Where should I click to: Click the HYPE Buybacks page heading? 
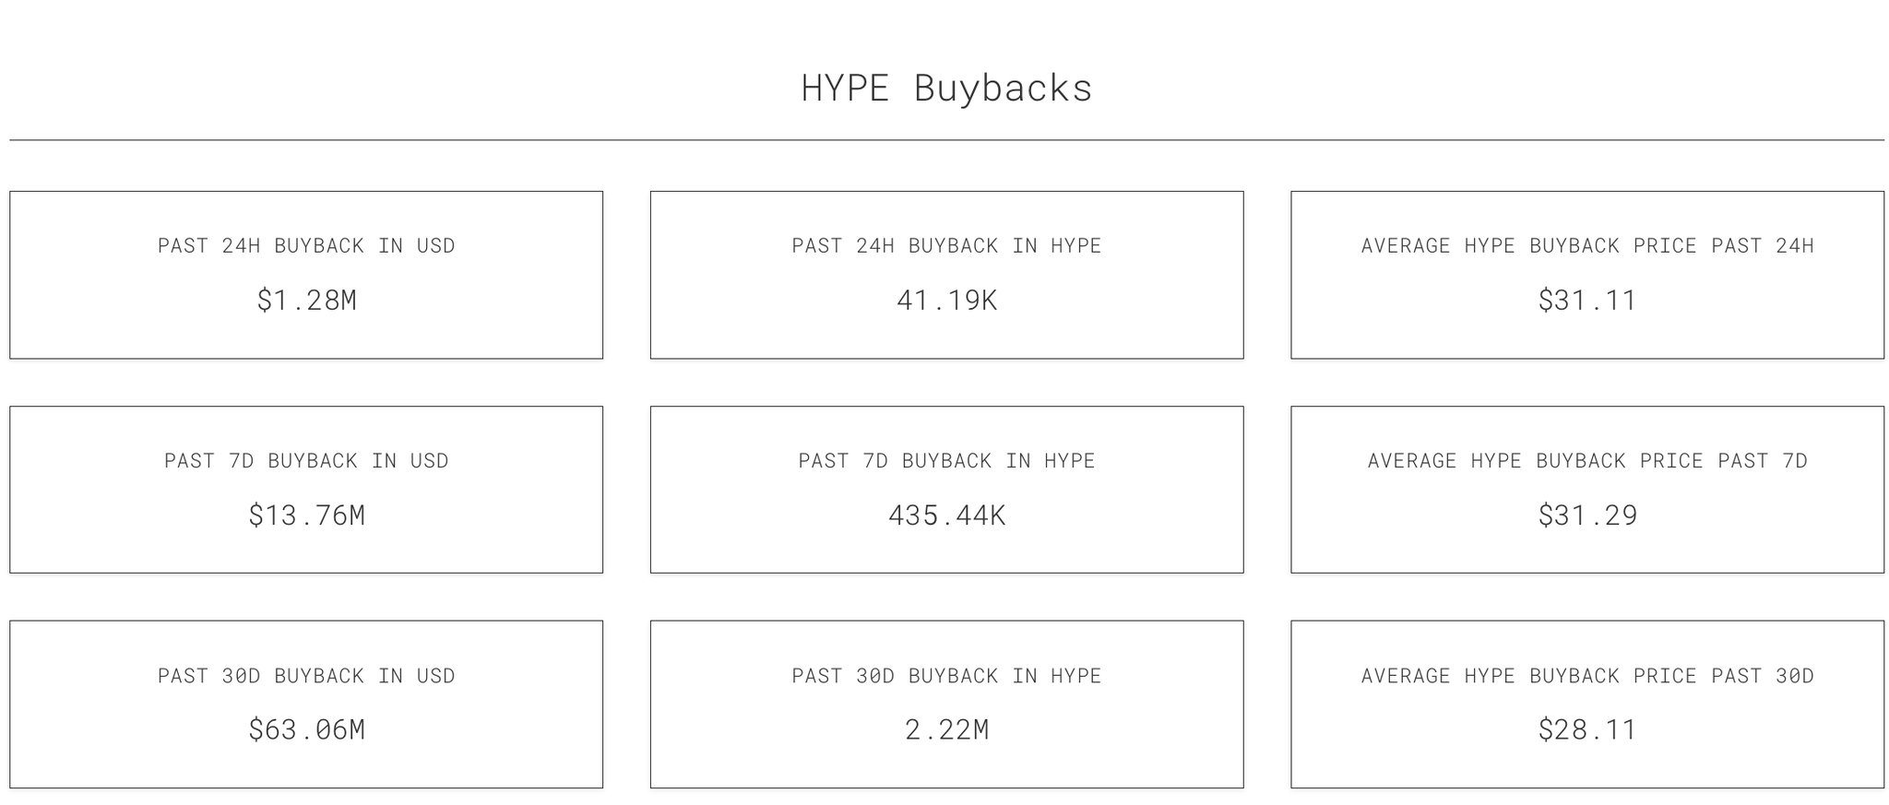946,89
